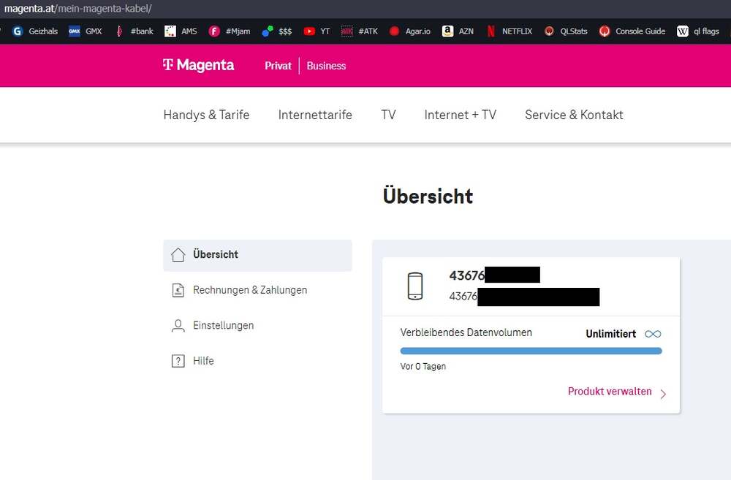
Task: Select Übersicht in the sidebar
Action: [257, 255]
